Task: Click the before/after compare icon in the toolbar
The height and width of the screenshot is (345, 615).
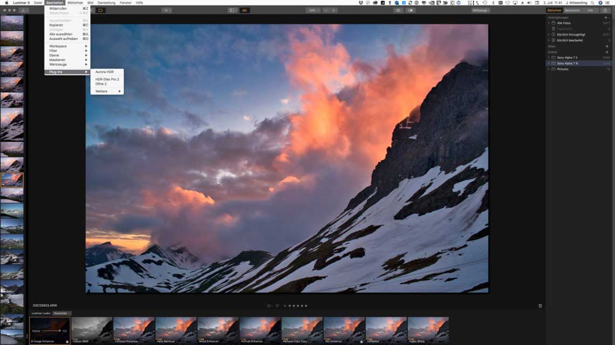Action: [411, 10]
